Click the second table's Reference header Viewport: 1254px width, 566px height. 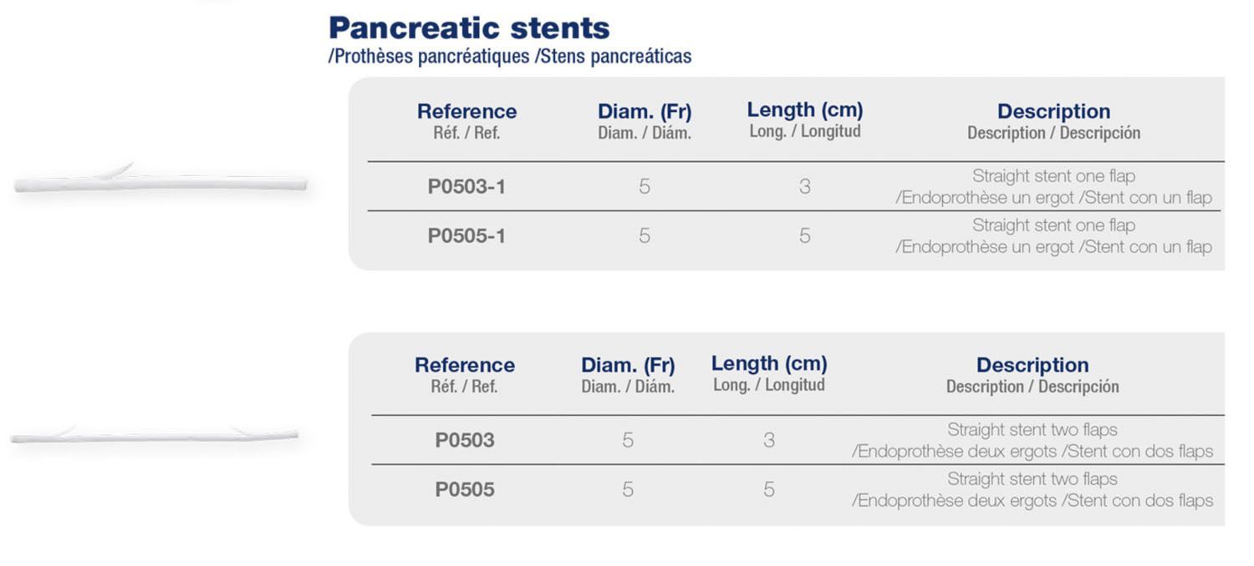tap(465, 365)
